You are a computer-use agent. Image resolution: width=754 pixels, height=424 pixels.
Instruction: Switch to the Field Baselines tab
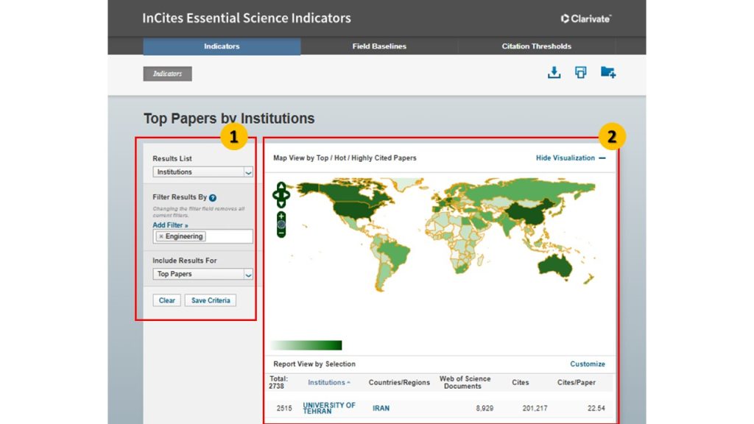(379, 46)
